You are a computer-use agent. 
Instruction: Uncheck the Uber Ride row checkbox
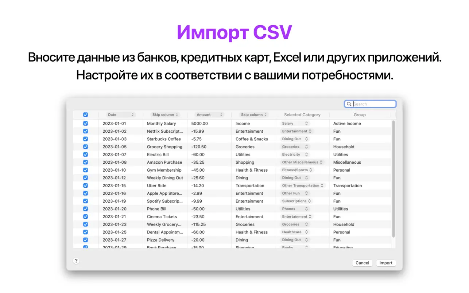pyautogui.click(x=85, y=185)
